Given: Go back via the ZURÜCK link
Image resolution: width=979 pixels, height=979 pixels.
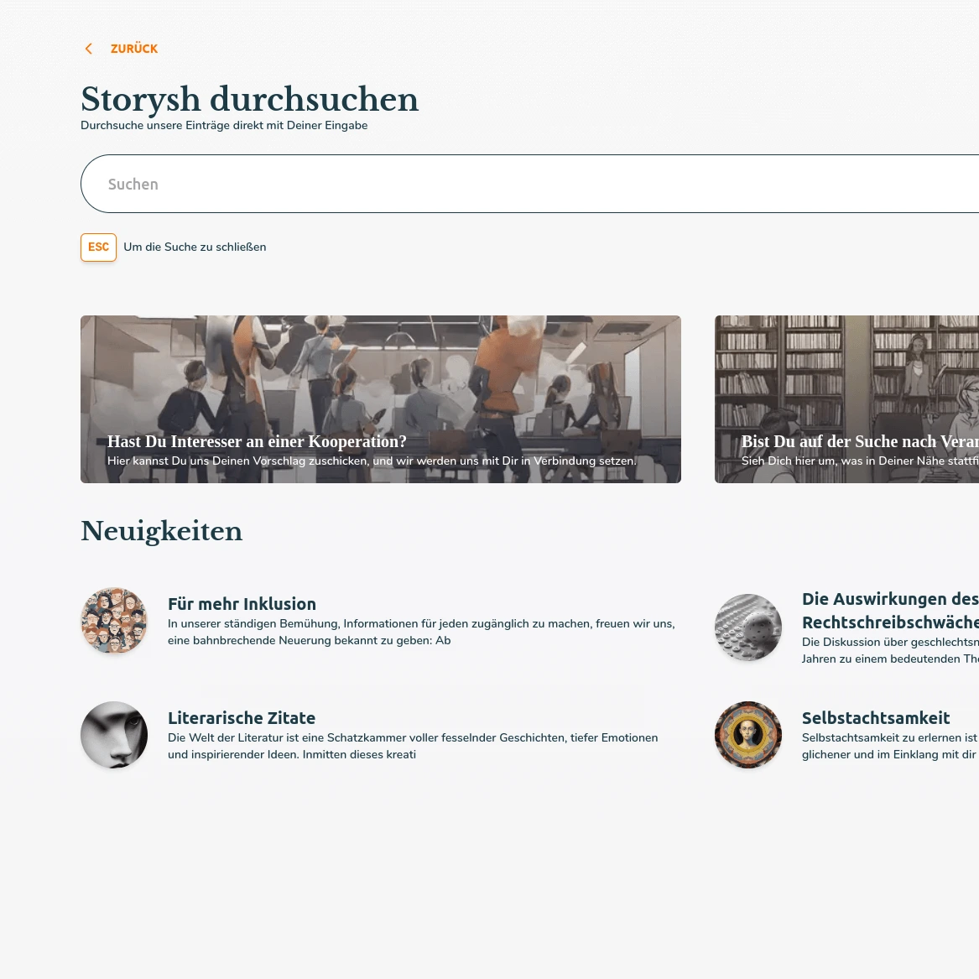Looking at the screenshot, I should pyautogui.click(x=134, y=49).
